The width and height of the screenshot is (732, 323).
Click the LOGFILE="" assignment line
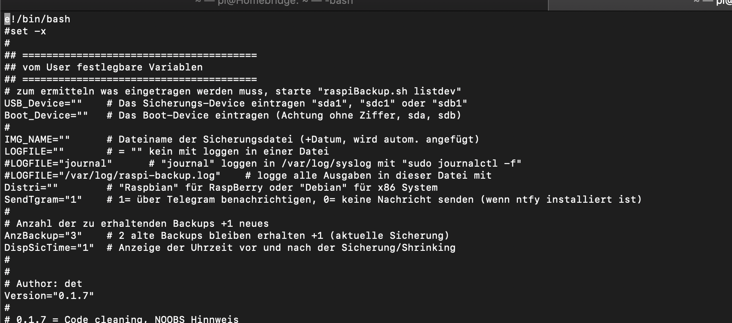point(34,152)
